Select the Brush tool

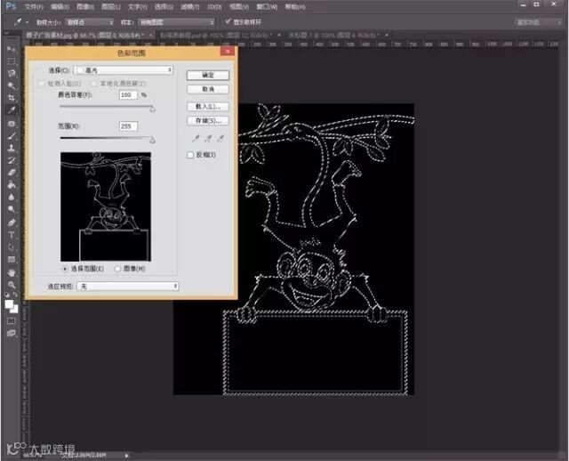pos(12,136)
